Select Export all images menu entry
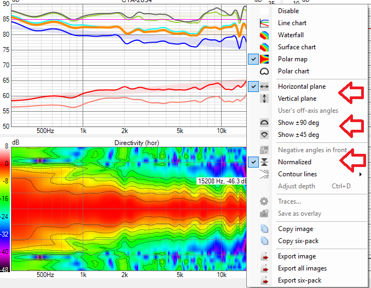This screenshot has width=371, height=288. (302, 268)
